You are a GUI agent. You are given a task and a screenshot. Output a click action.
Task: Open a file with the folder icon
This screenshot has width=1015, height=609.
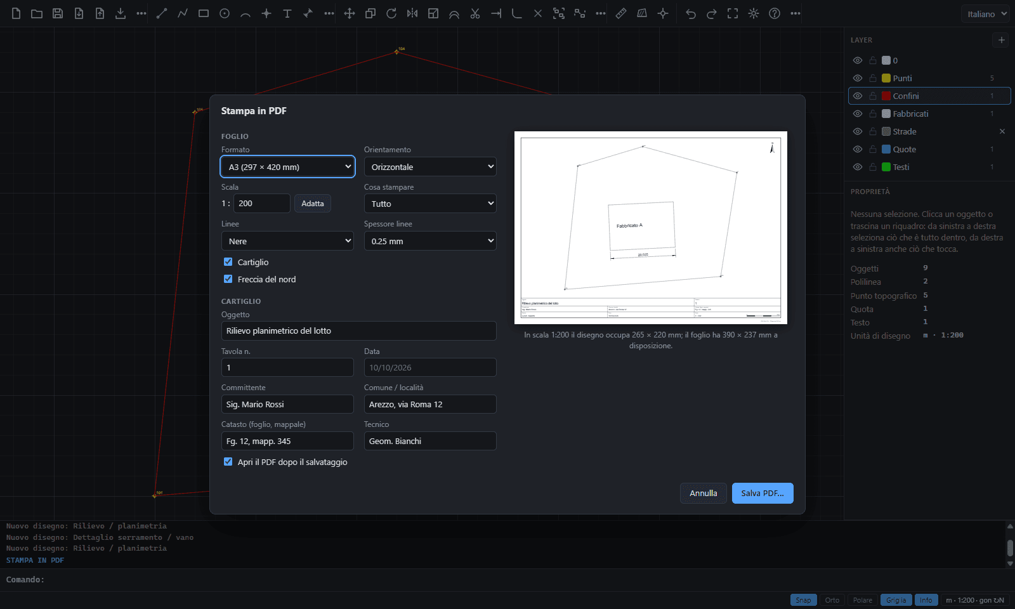37,13
